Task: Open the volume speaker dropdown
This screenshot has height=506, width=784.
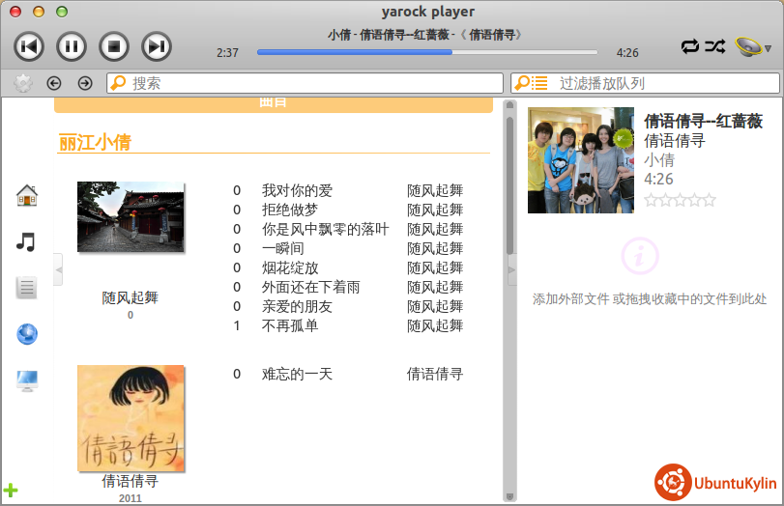Action: pos(751,46)
